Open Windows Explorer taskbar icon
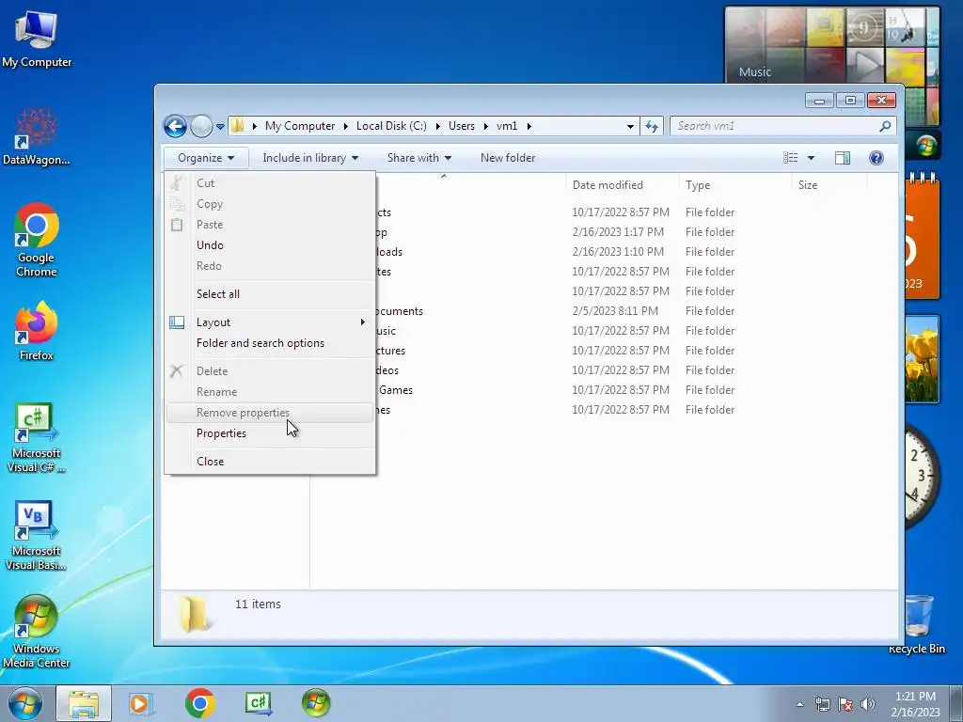This screenshot has height=722, width=963. 84,703
